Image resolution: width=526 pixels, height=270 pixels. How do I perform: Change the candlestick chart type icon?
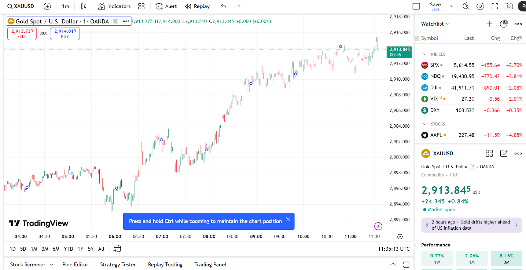click(x=84, y=6)
